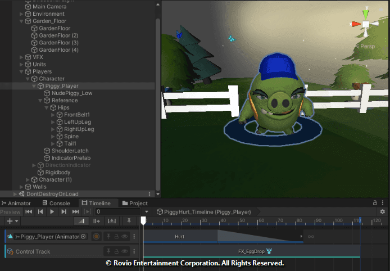This screenshot has height=271, width=390.
Task: Toggle the Timeline window lock icon
Action: tap(375, 203)
